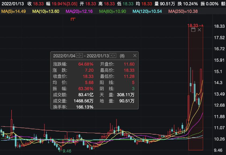Screen dimensions: 226x155
Task: Click the end date 2022/01/13 field
Action: [x=98, y=56]
